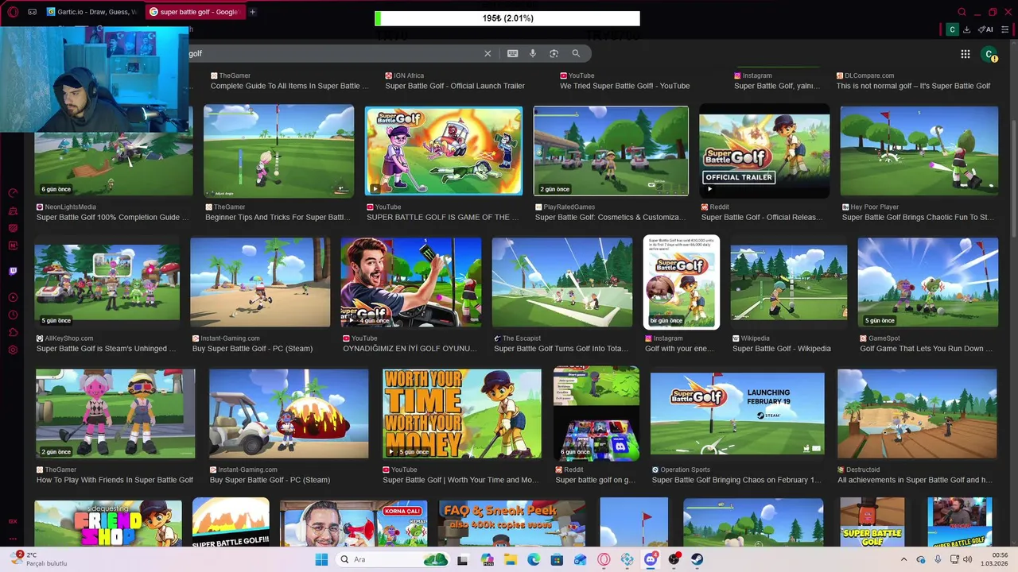Open Worth Your Time video thumbnail
Viewport: 1018px width, 572px height.
[x=462, y=414]
